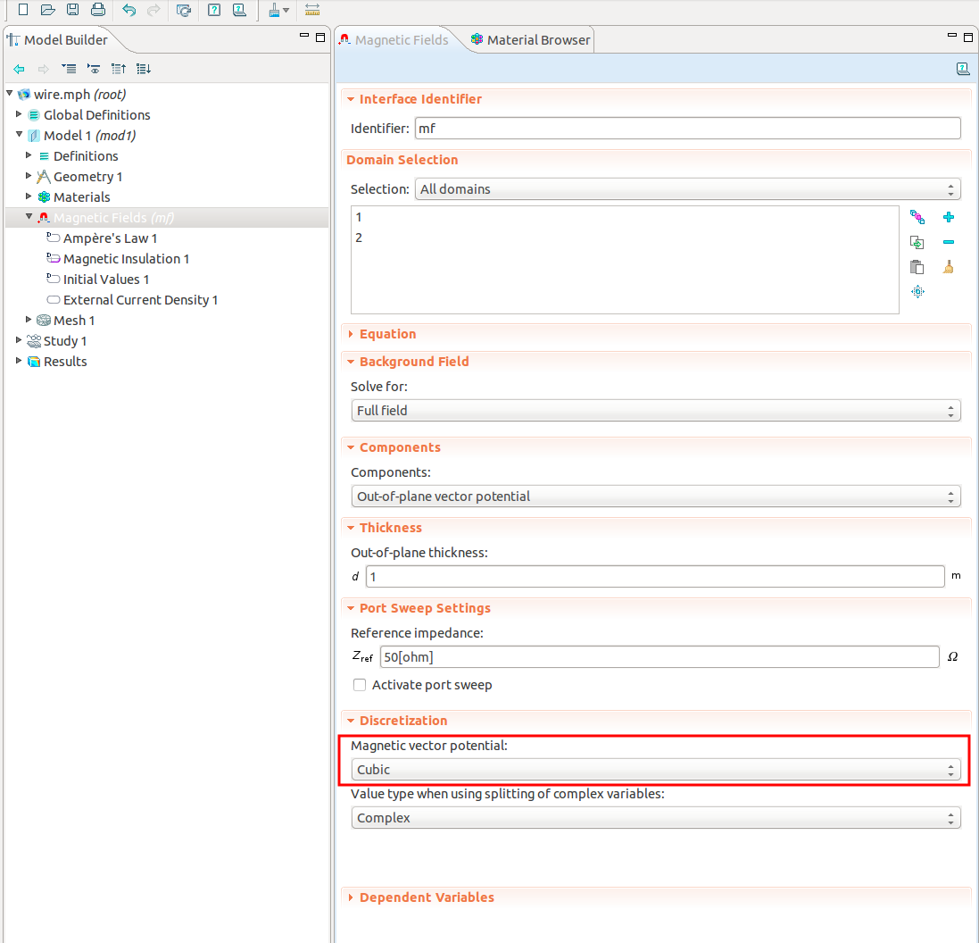Click the Reference impedance input field
Image resolution: width=979 pixels, height=943 pixels.
click(659, 657)
